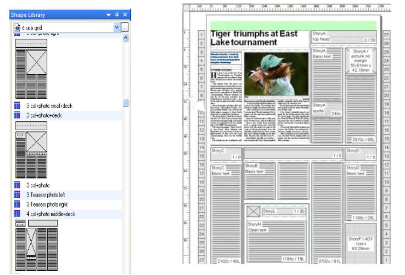Image resolution: width=405 pixels, height=275 pixels.
Task: Click the 'StoryA Basic text' column
Action: (x=327, y=74)
